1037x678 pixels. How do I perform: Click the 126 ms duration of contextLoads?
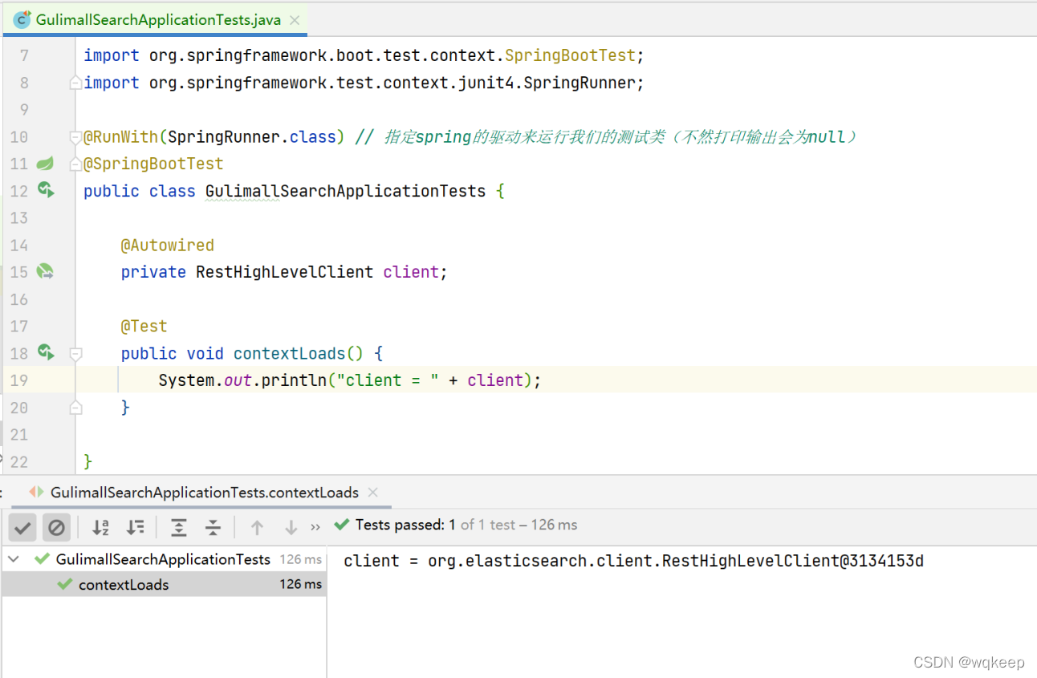tap(301, 584)
